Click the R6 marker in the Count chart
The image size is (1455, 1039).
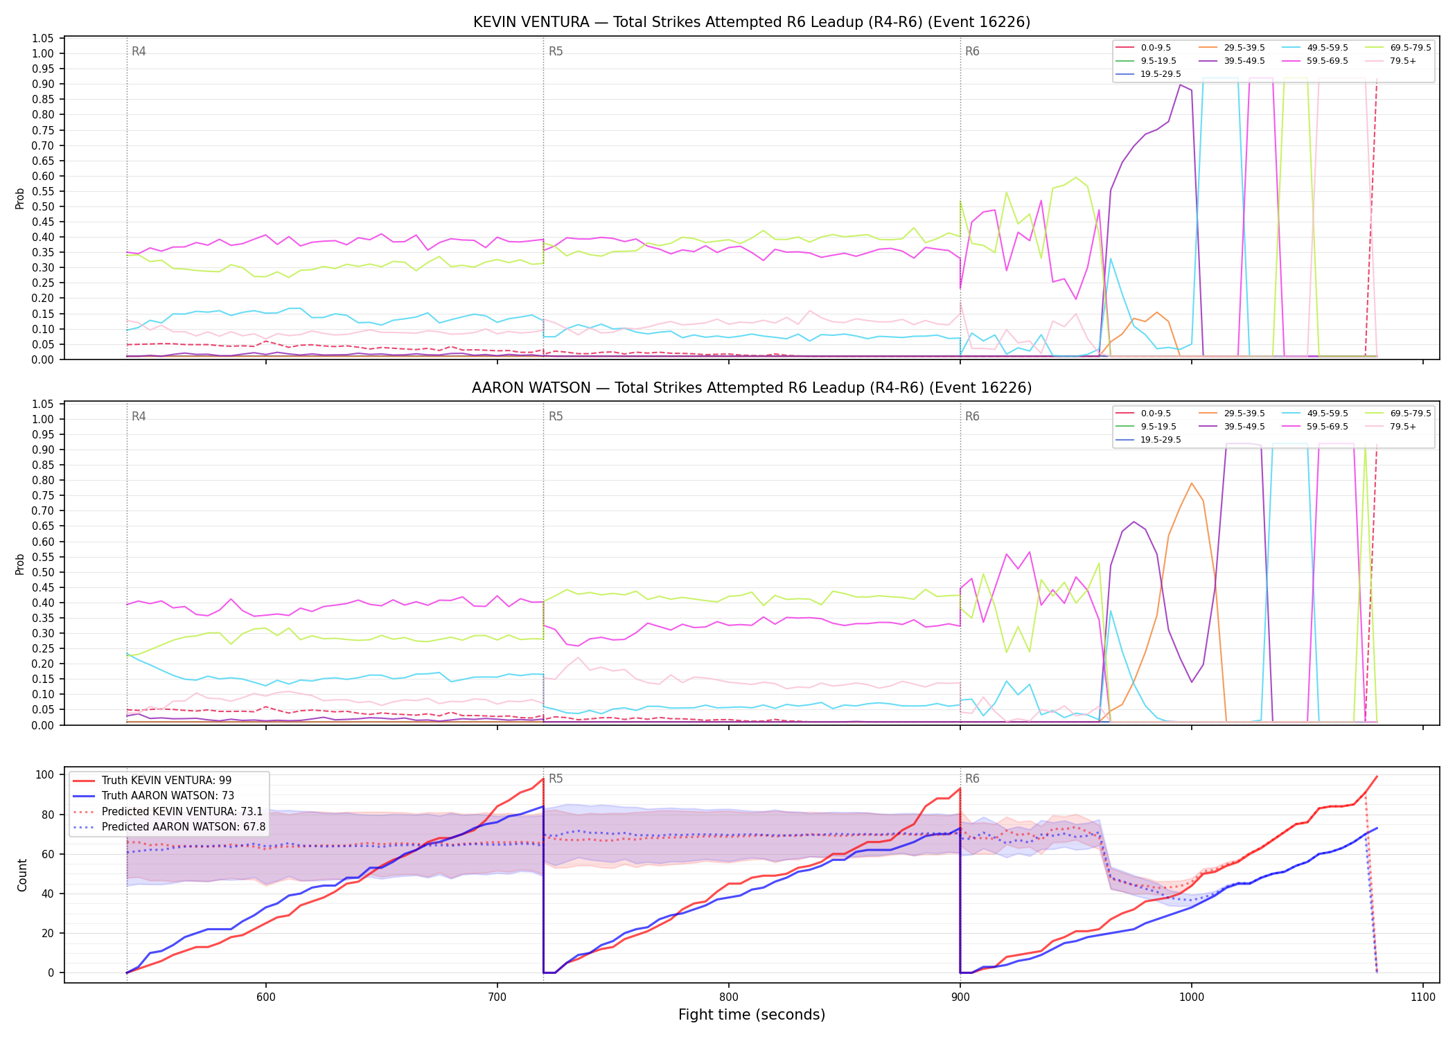coord(972,779)
